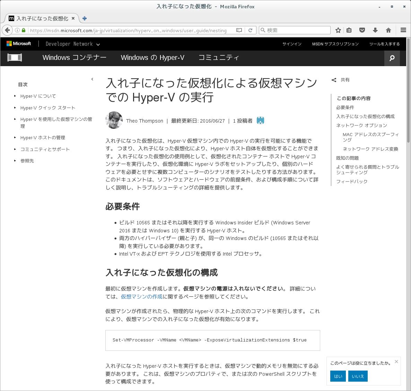
Task: Open the Firefox hamburger menu
Action: point(403,30)
